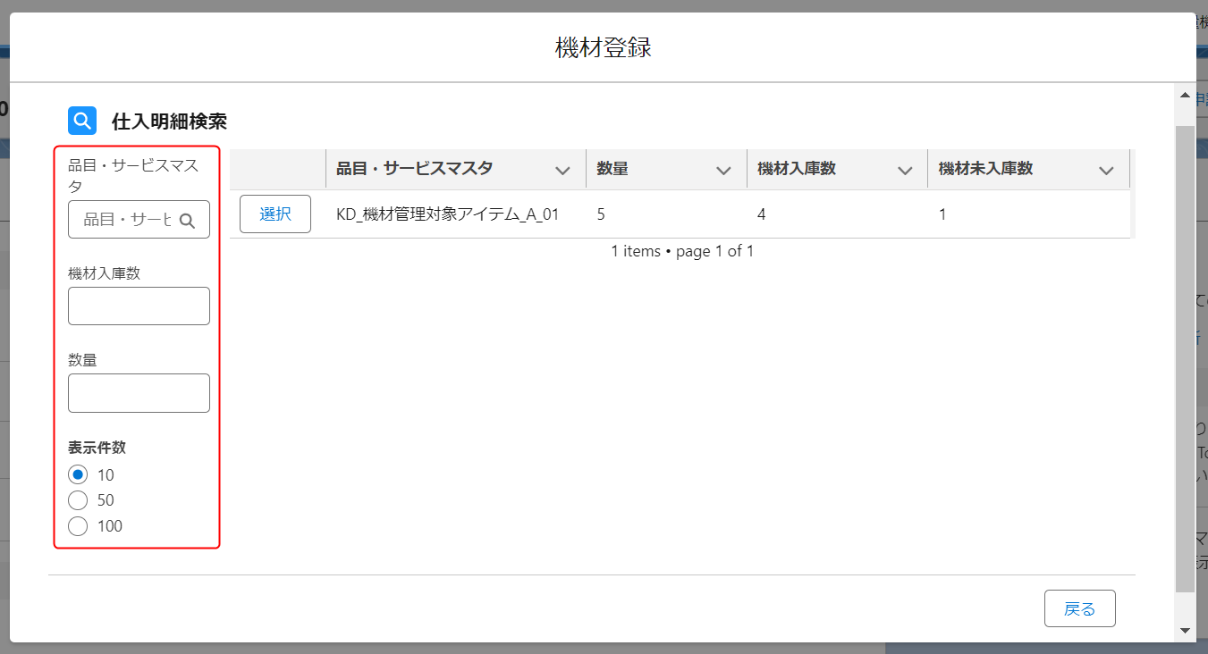This screenshot has height=654, width=1208.
Task: Expand the 機材未入庫数 column menu chevron
Action: [1106, 170]
